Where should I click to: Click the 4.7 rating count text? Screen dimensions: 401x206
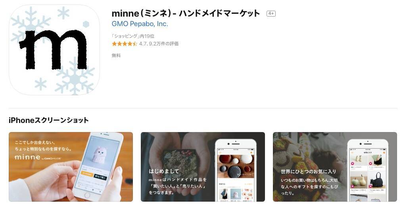pyautogui.click(x=159, y=44)
